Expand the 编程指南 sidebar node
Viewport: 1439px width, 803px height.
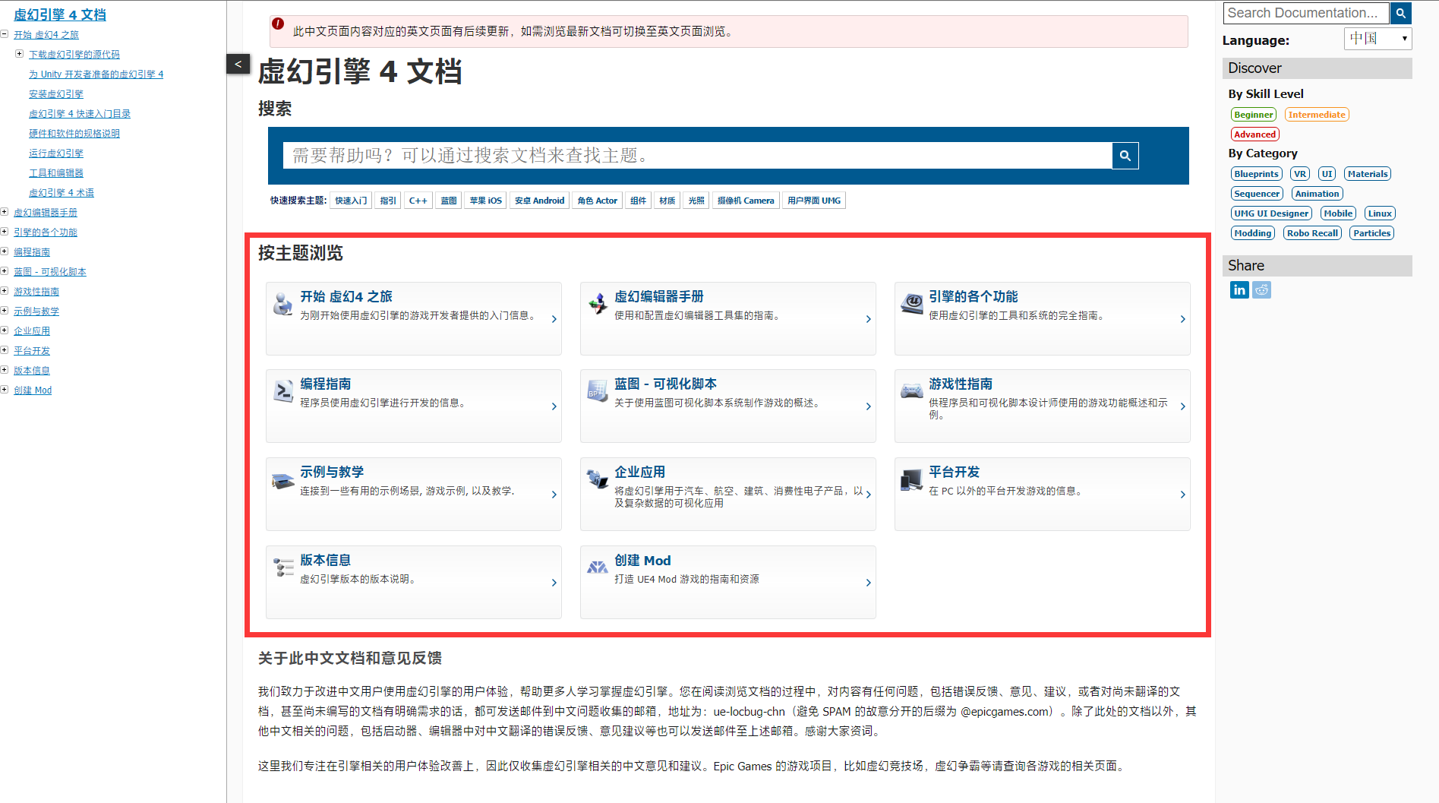(x=5, y=251)
